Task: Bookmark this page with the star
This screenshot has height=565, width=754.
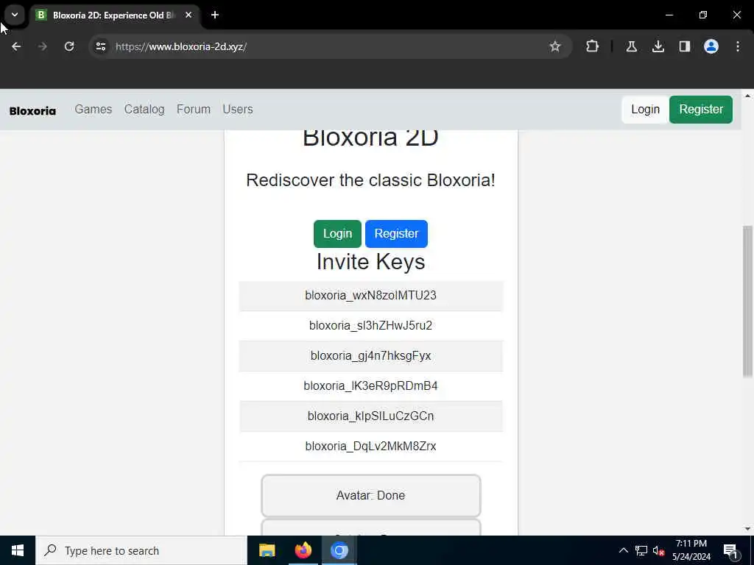Action: pos(555,46)
